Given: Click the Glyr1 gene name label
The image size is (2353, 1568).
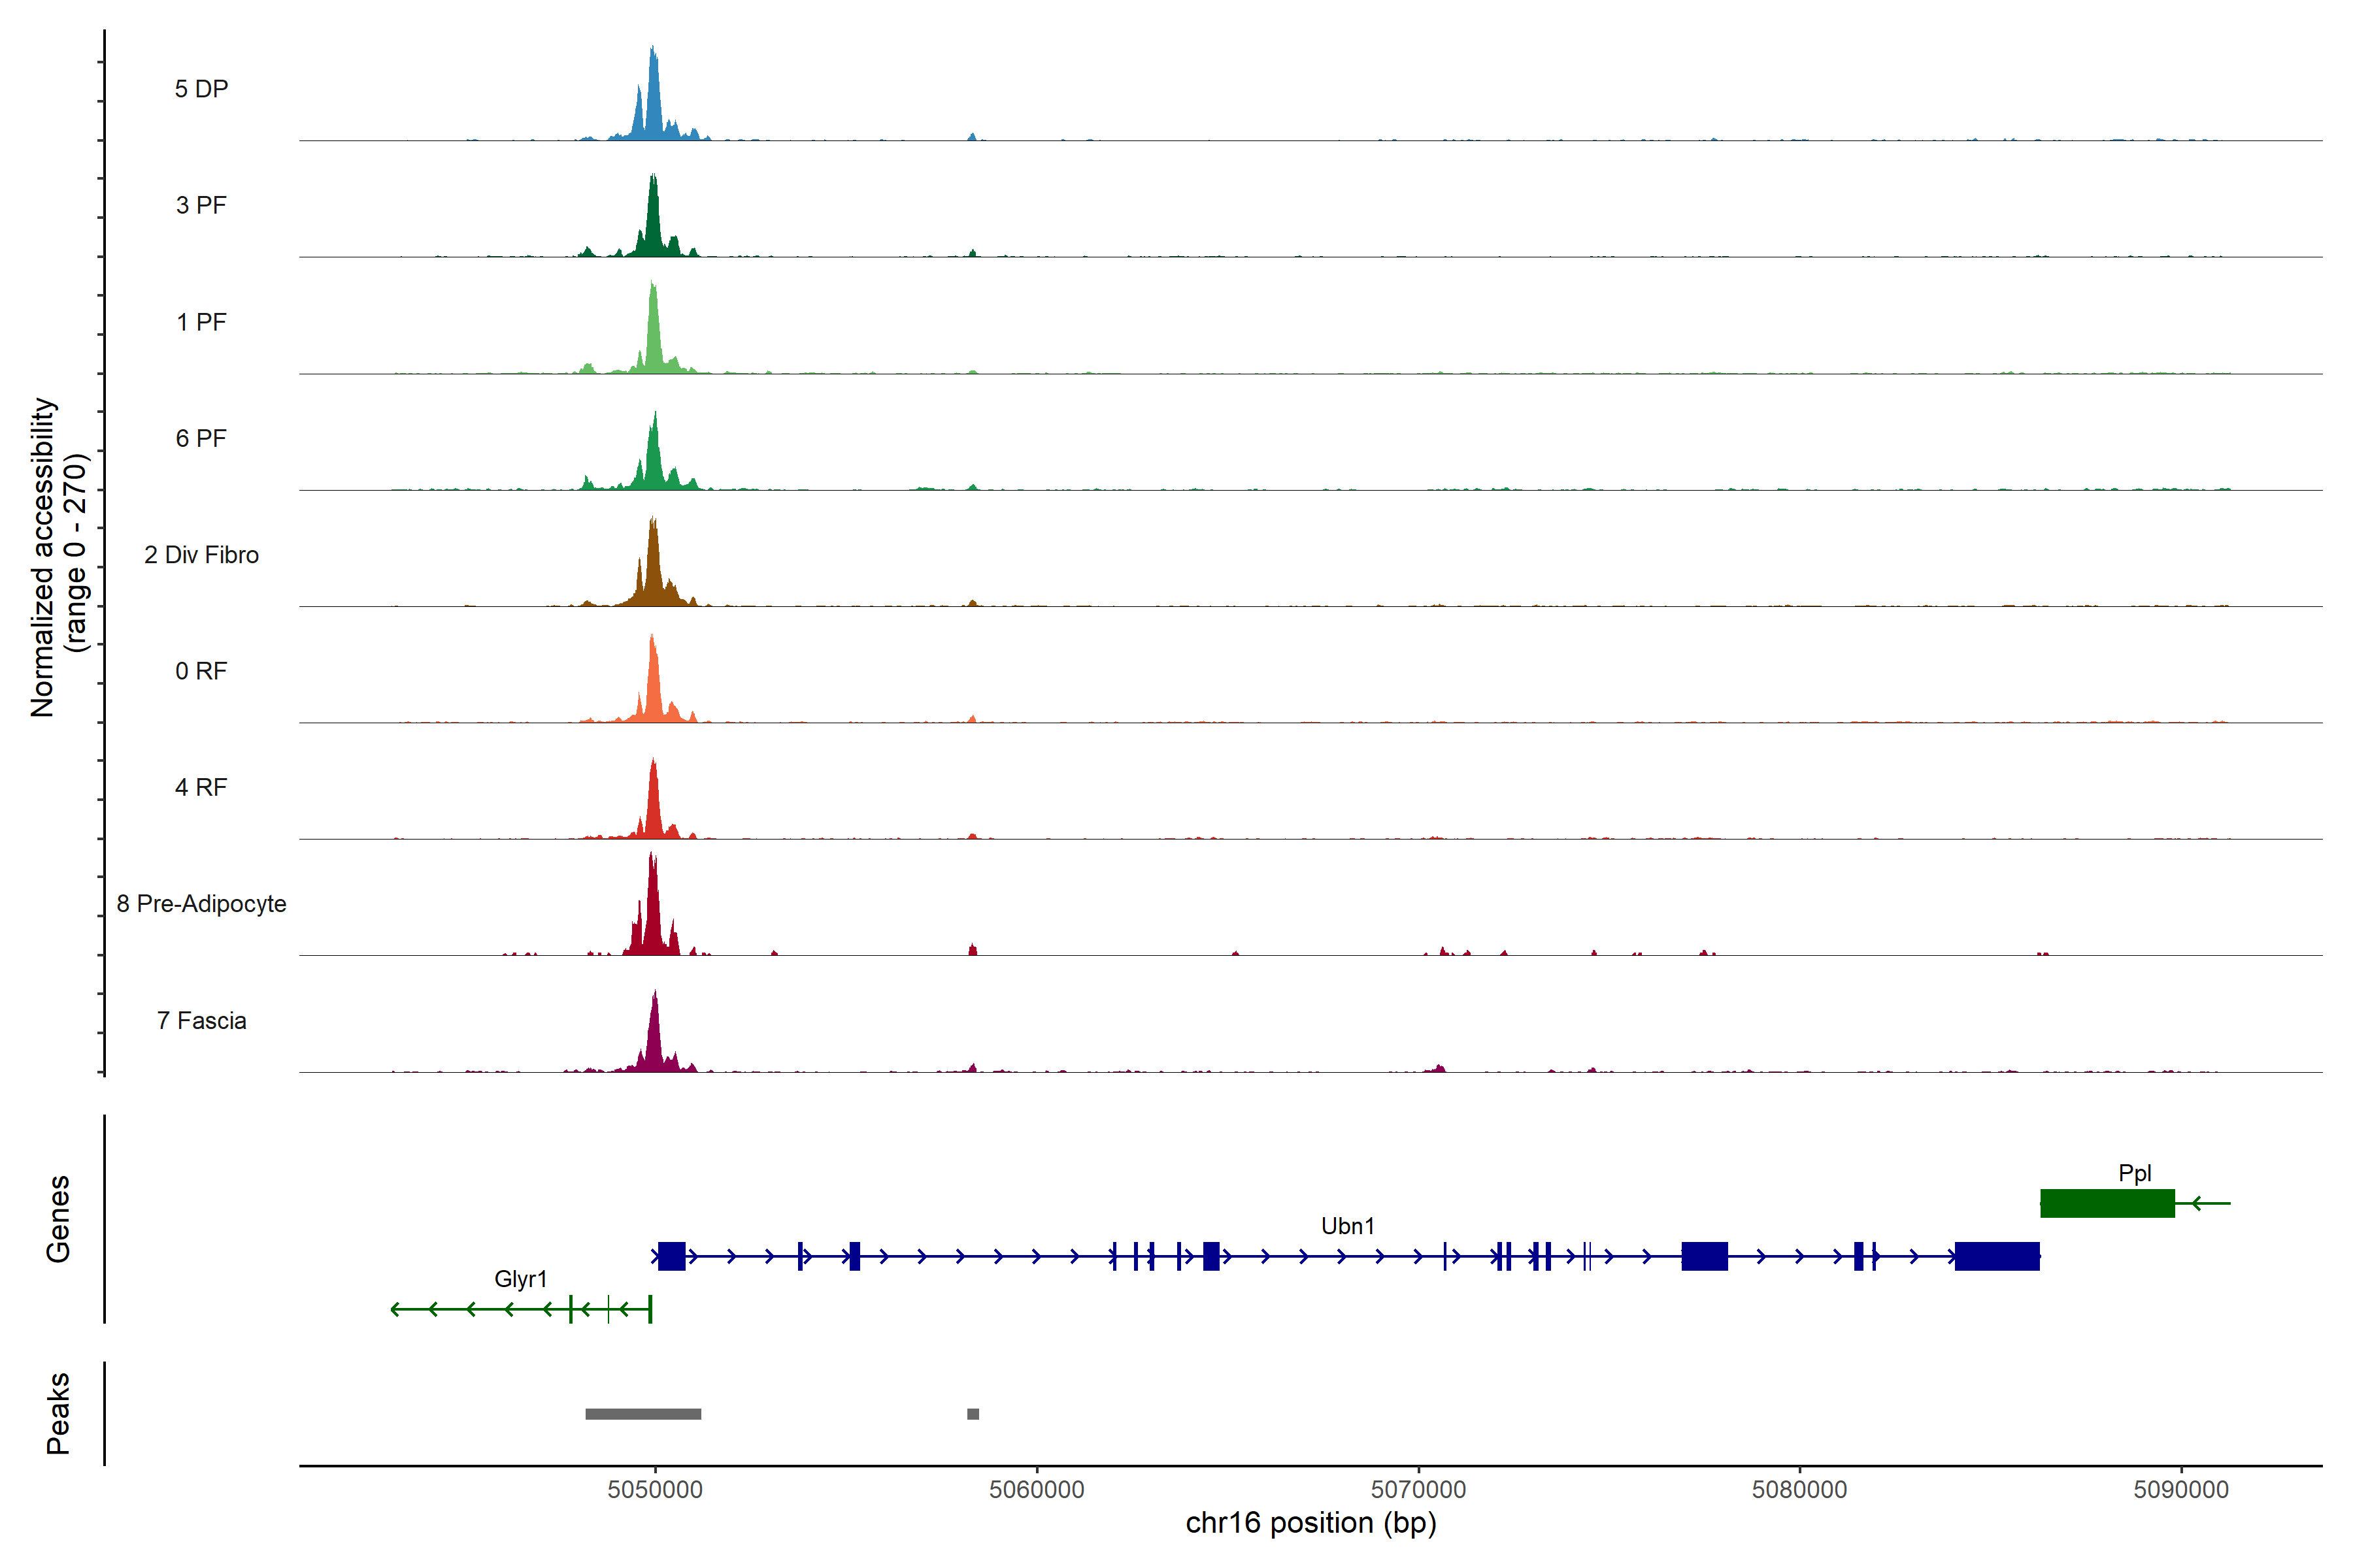Looking at the screenshot, I should 521,1279.
